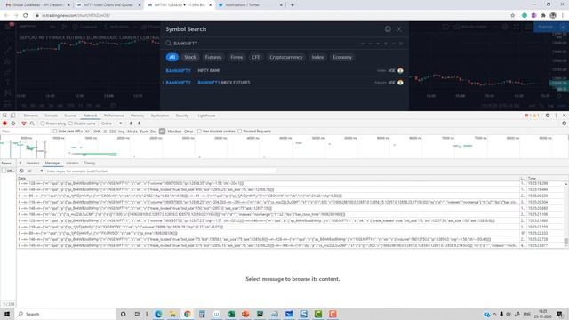Enable the Disable cache checkbox
Image resolution: width=569 pixels, height=320 pixels.
point(71,124)
